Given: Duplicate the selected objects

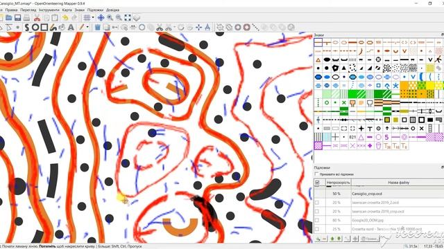Looking at the screenshot, I should tap(106, 28).
